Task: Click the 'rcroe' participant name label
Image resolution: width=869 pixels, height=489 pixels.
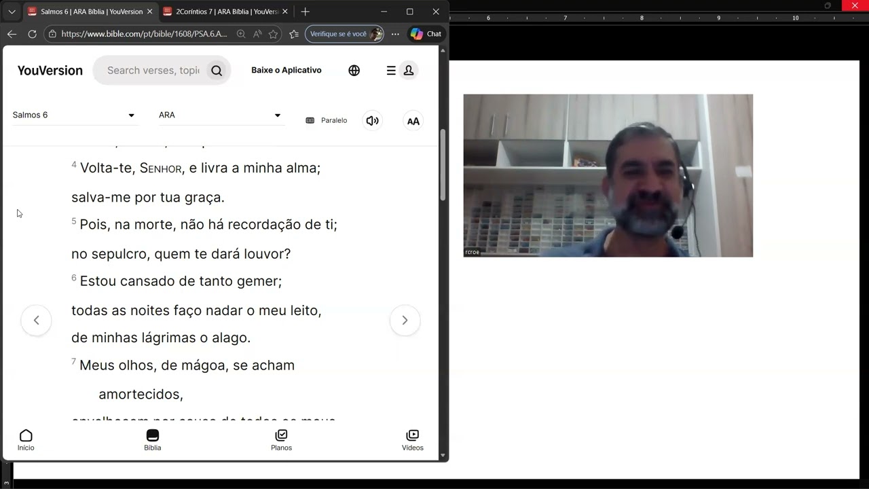Action: 472,252
